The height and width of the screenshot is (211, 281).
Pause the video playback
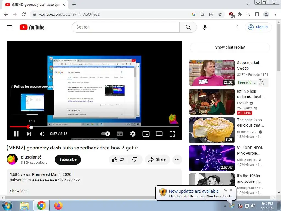coord(16,134)
